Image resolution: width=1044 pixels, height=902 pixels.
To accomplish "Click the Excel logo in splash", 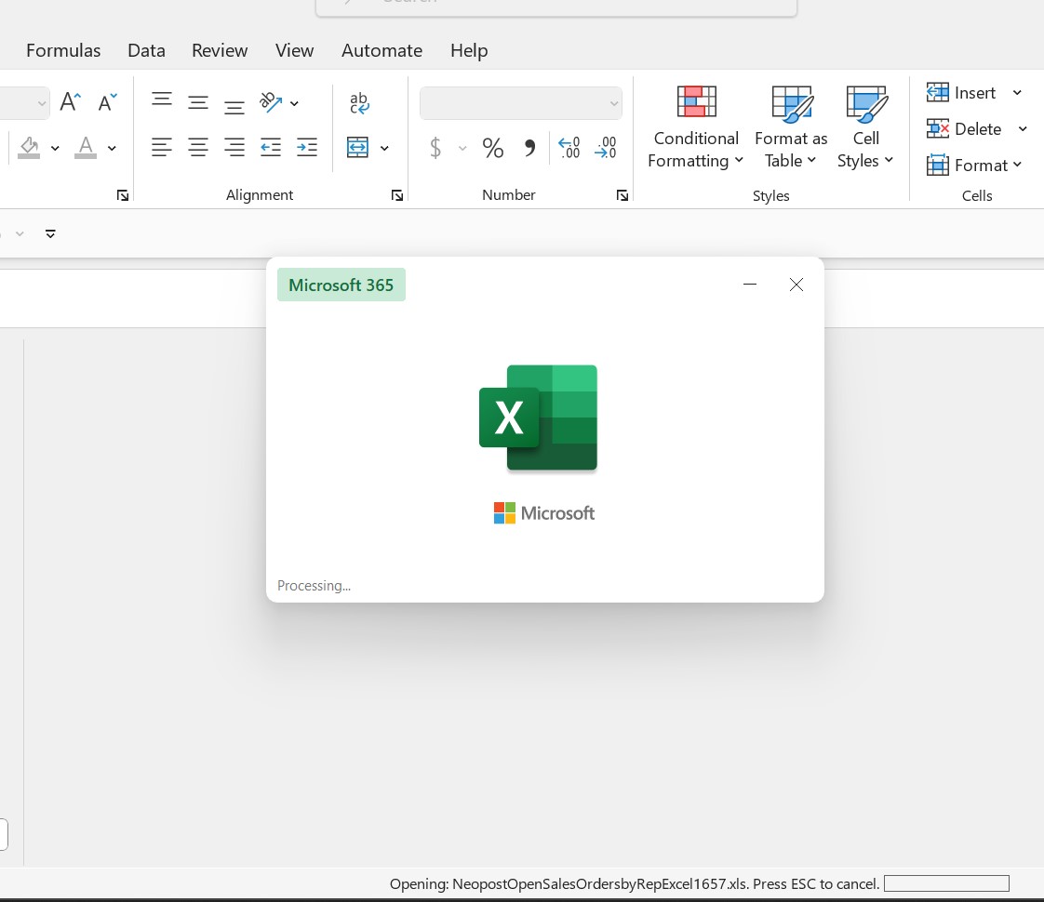I will [x=538, y=418].
